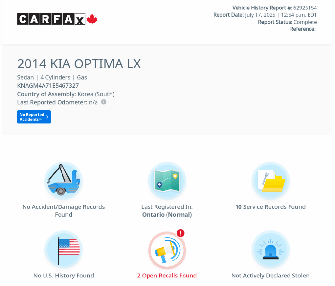Expand the chevron on the accidents badge
The image size is (335, 286).
click(x=47, y=117)
